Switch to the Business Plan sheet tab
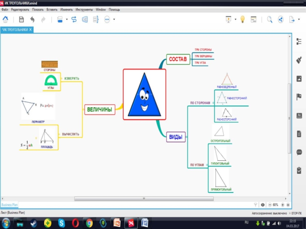The image size is (306, 229). (10, 205)
